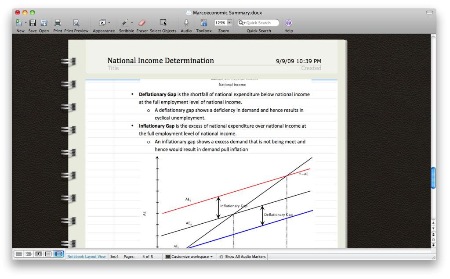
Task: Click the previous page double-arrow button
Action: coord(433,235)
